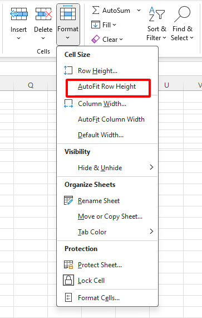Image resolution: width=202 pixels, height=318 pixels.
Task: Expand the AutoSum dropdown arrow
Action: (139, 11)
